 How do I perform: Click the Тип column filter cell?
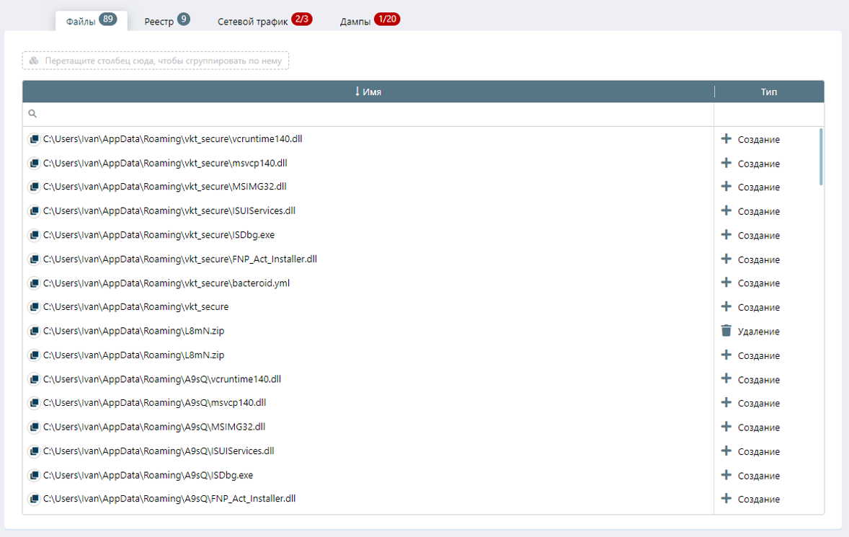(x=768, y=114)
